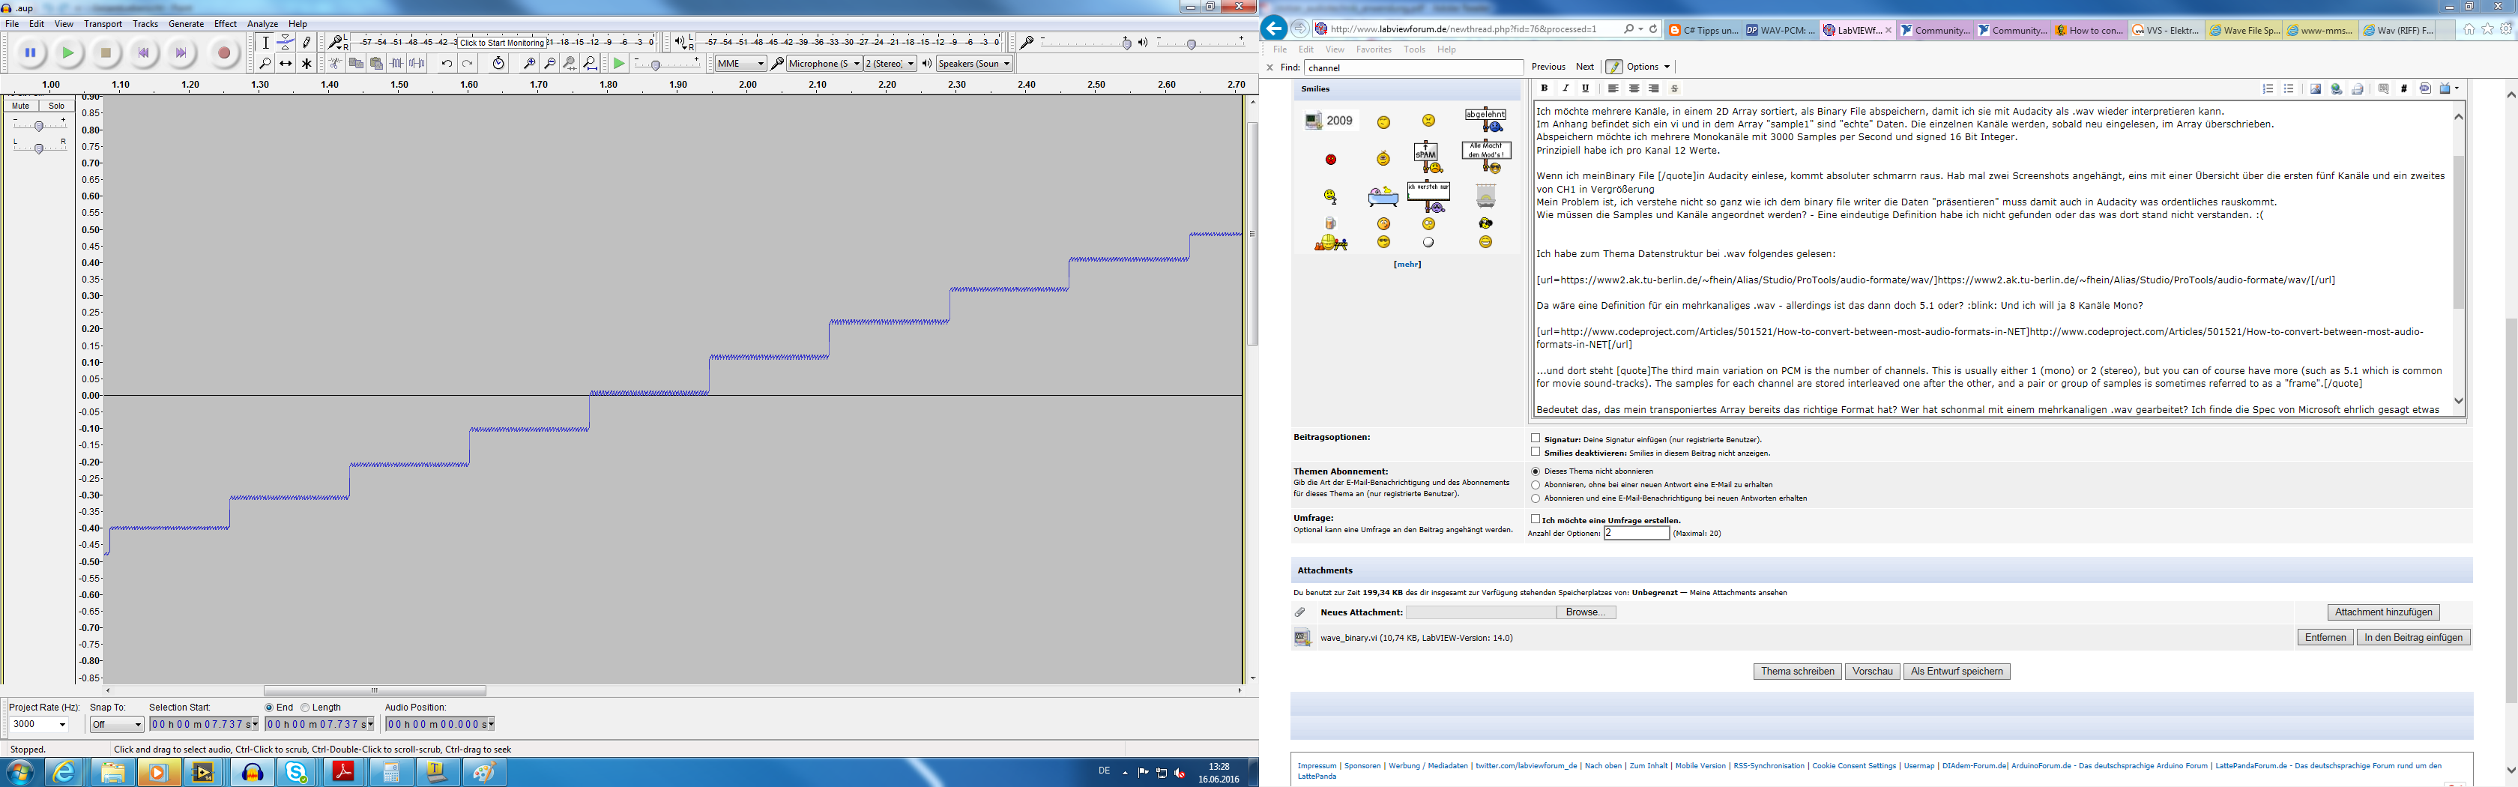Viewport: 2518px width, 787px height.
Task: Open the Microphone input device dropdown
Action: (824, 64)
